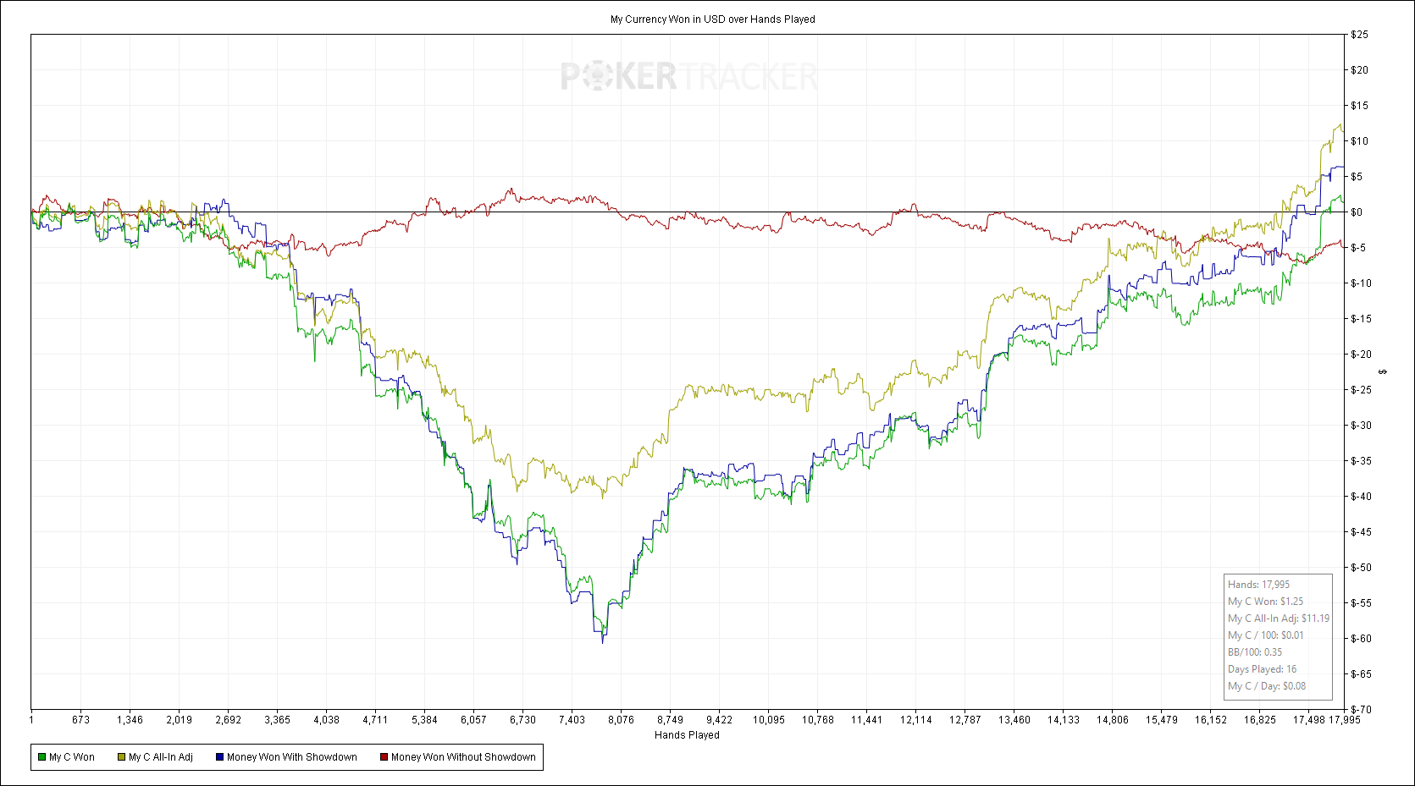Select the My C All-In Adj legend label
Image resolution: width=1415 pixels, height=786 pixels.
pos(161,757)
